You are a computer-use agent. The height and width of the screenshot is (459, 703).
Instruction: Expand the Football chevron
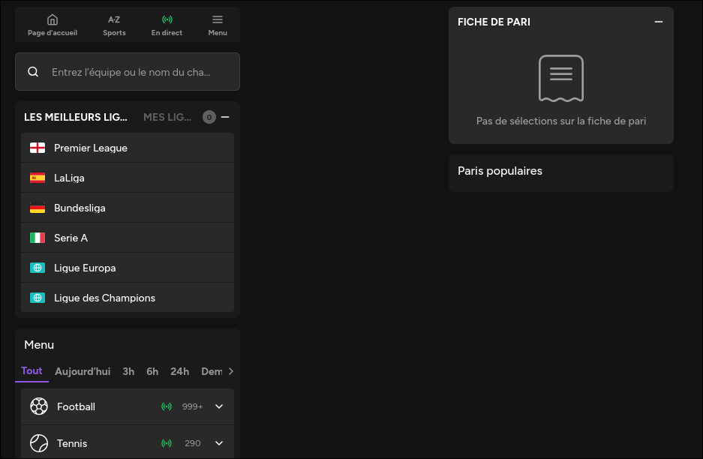pyautogui.click(x=219, y=406)
